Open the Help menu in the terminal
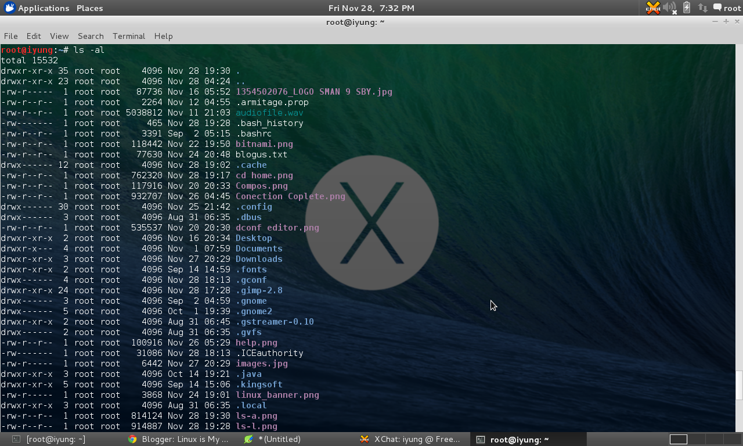The height and width of the screenshot is (446, 743). tap(163, 36)
